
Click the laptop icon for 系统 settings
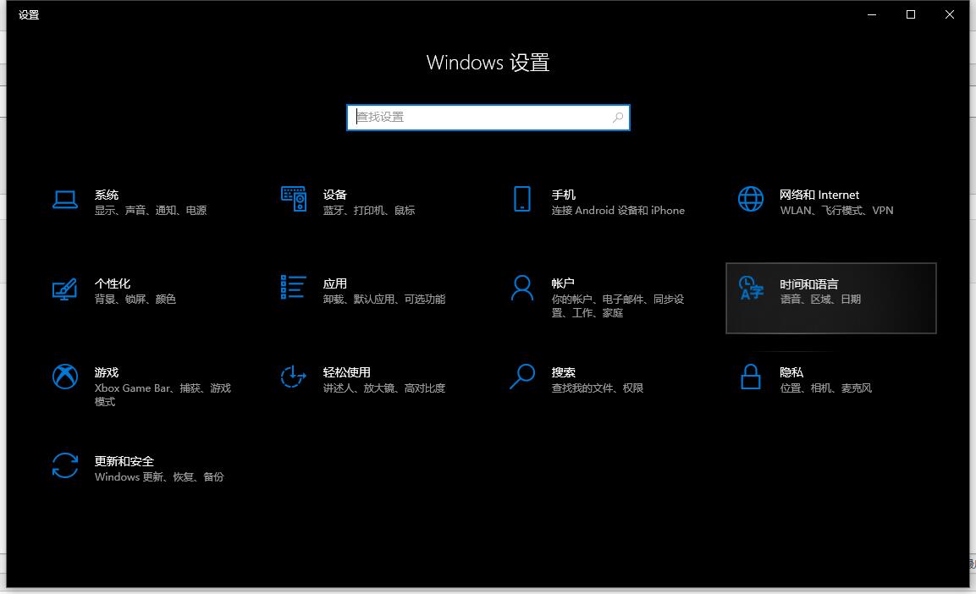coord(65,200)
